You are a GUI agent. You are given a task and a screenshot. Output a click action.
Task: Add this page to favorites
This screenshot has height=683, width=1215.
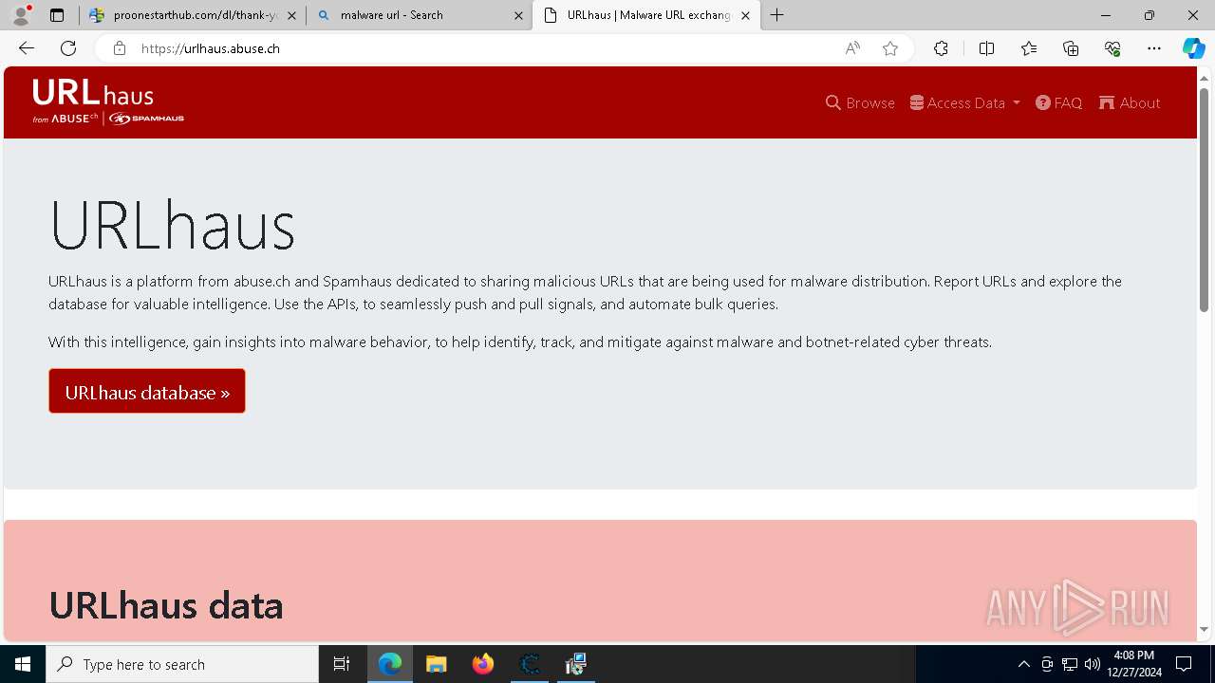click(x=890, y=48)
